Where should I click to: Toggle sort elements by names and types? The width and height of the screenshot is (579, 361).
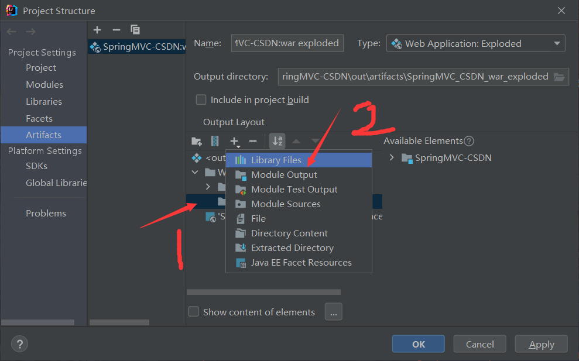(277, 141)
